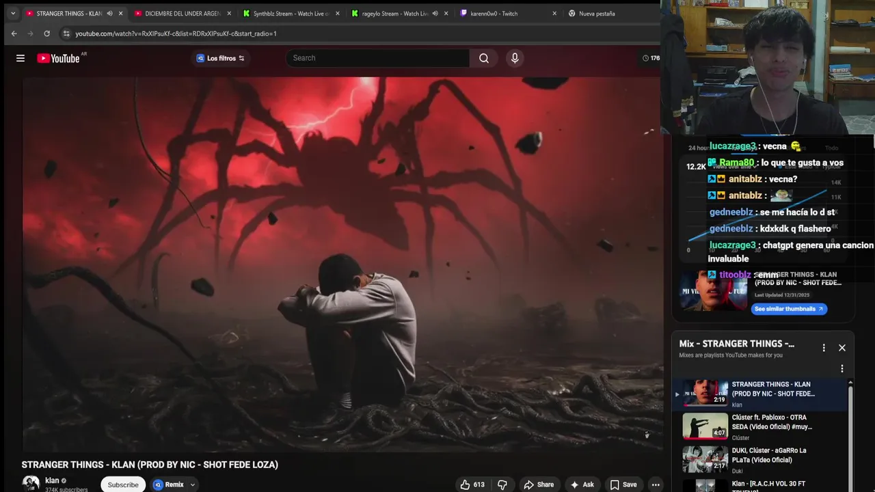Click the thumbnail preview in the extension card
The image size is (875, 492).
pyautogui.click(x=714, y=292)
